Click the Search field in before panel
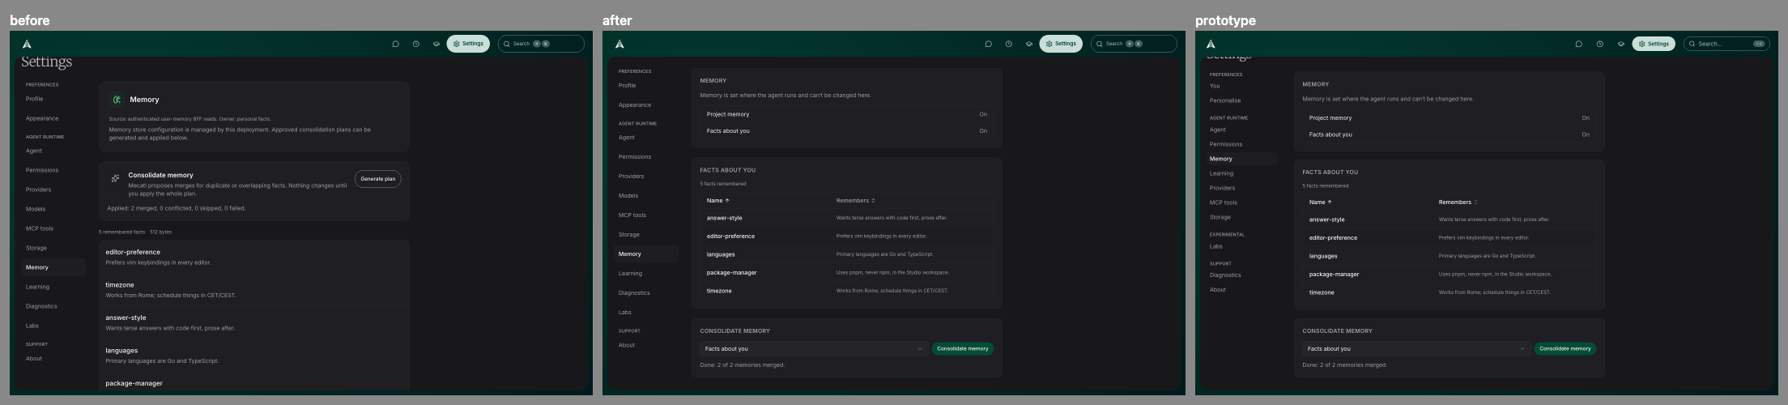Image resolution: width=1788 pixels, height=405 pixels. pos(541,44)
